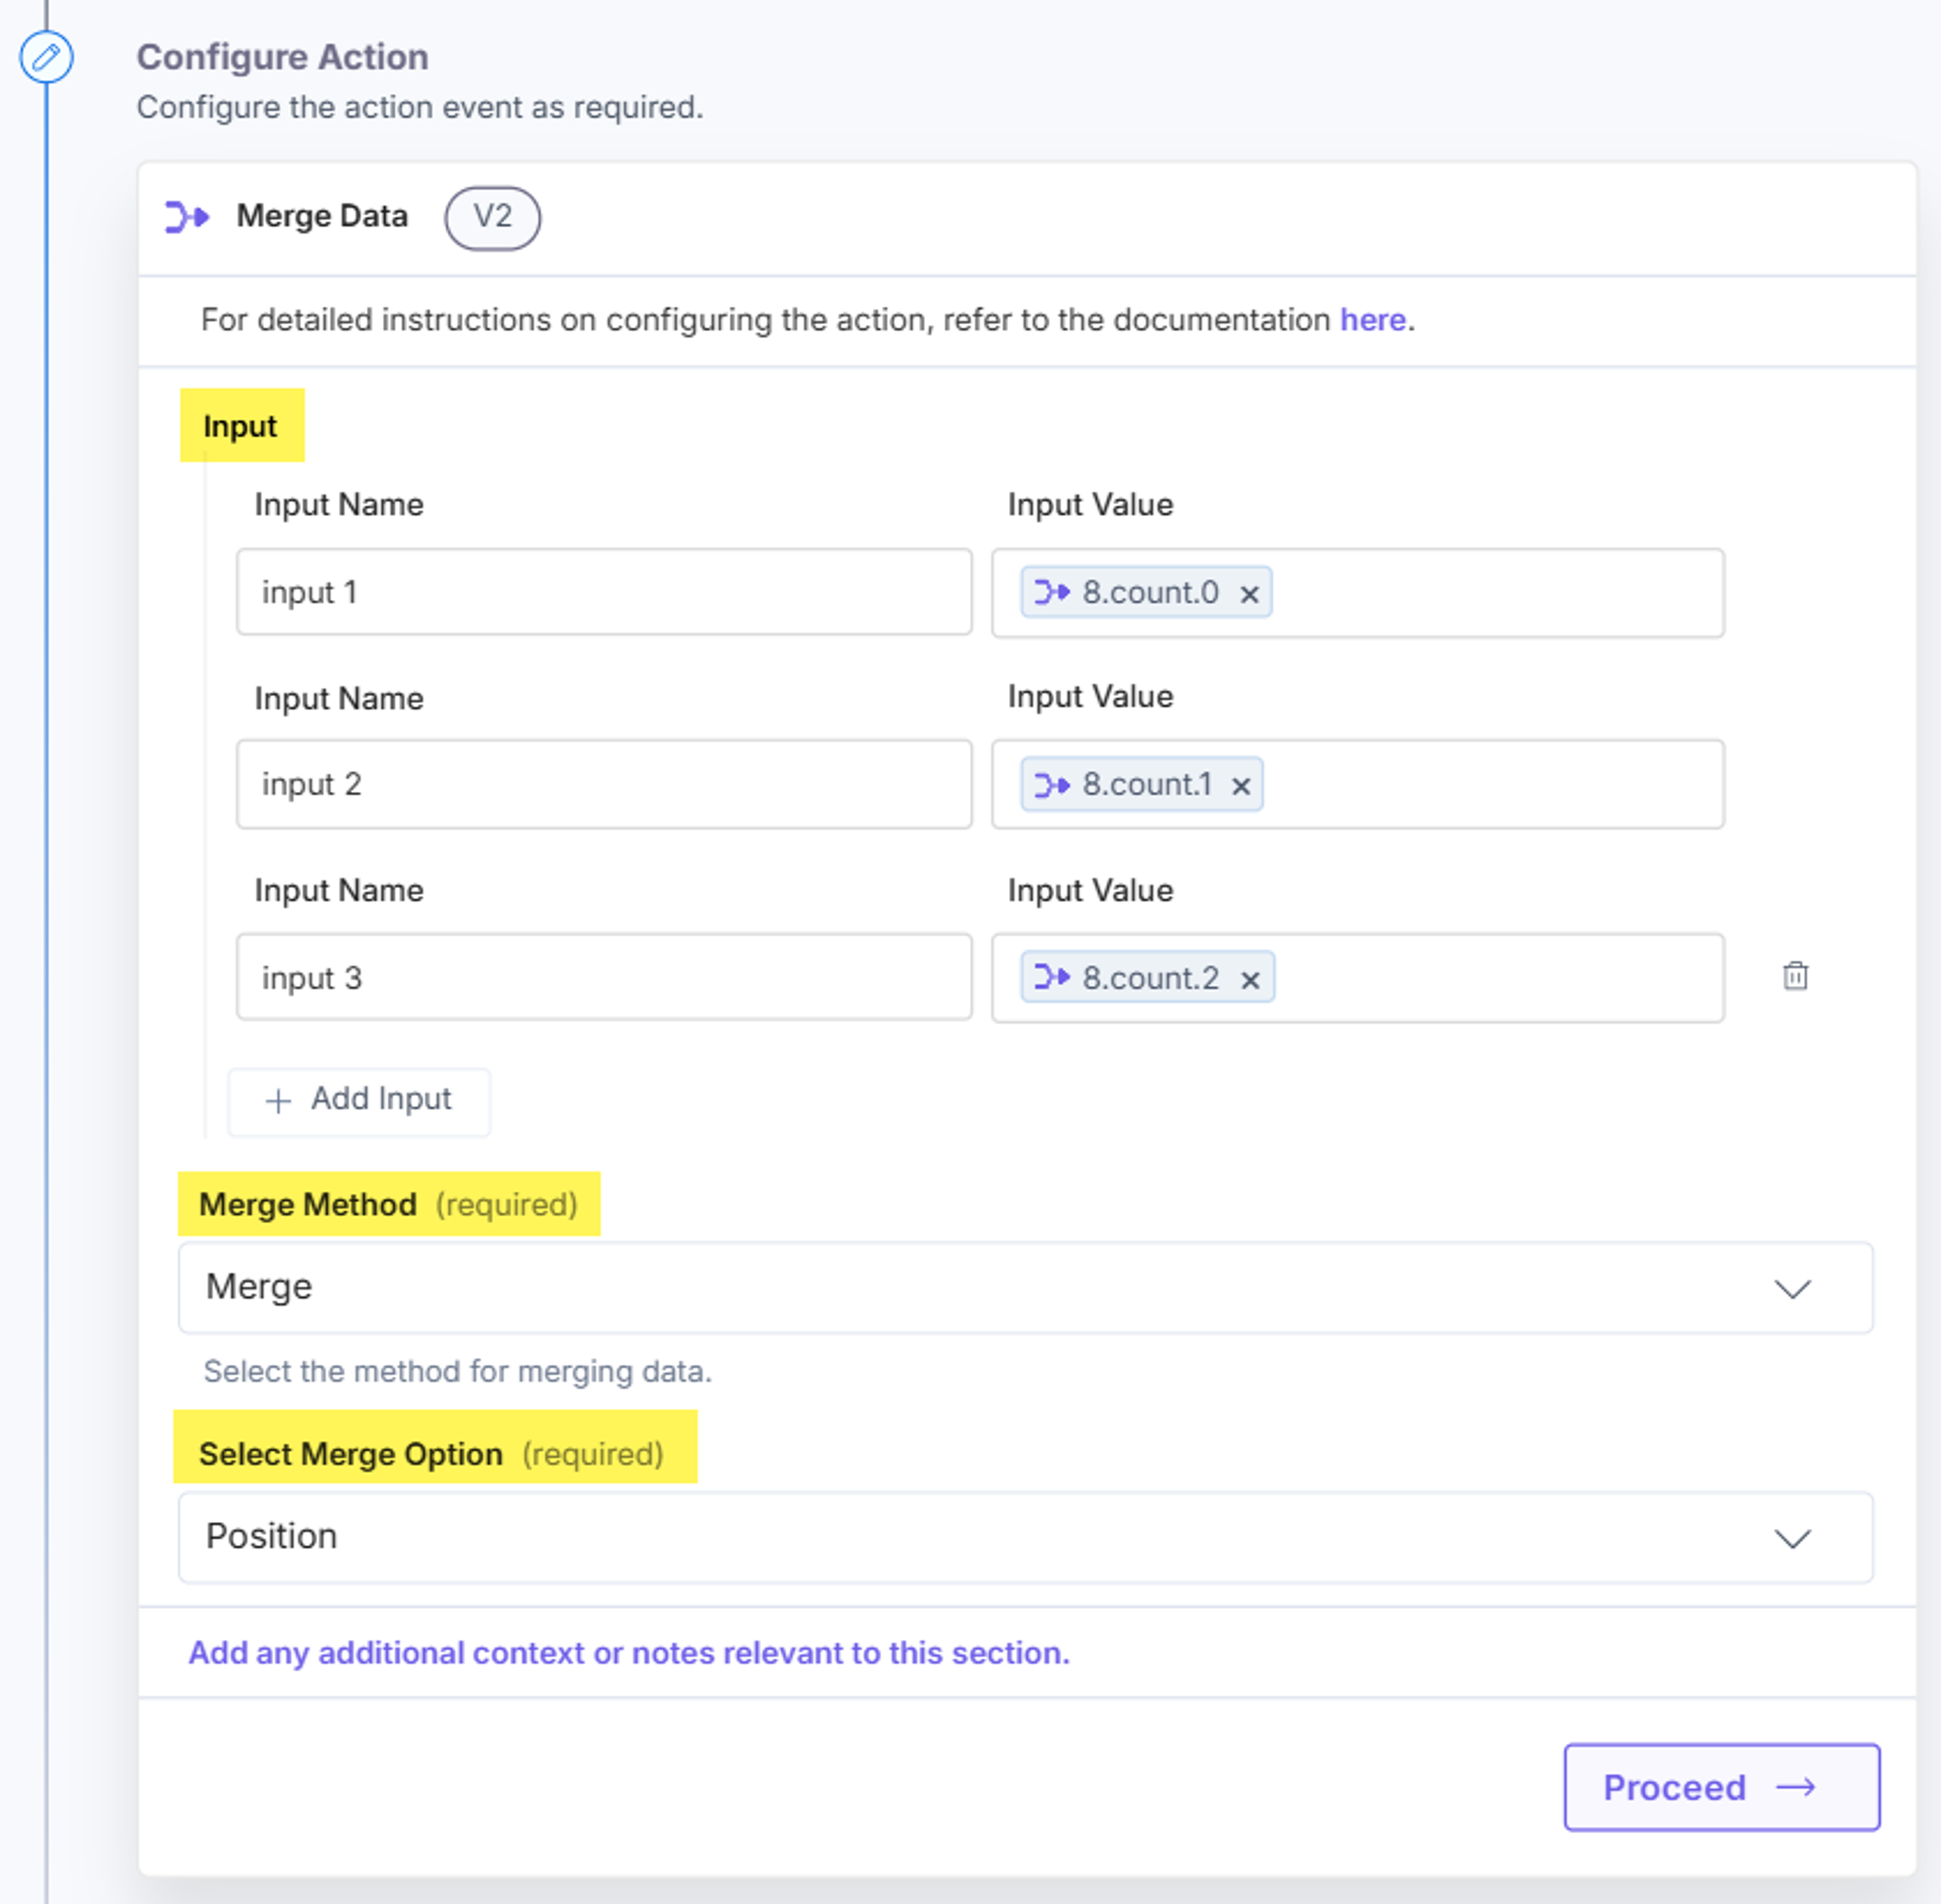The image size is (1941, 1904).
Task: Open the documentation 'here' link
Action: [x=1372, y=319]
